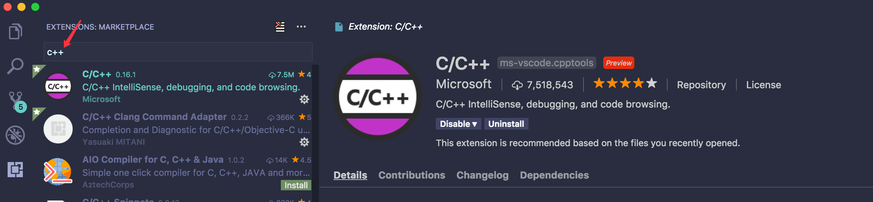This screenshot has height=202, width=873.
Task: Open manage gear for C/C++ extension
Action: tap(304, 100)
